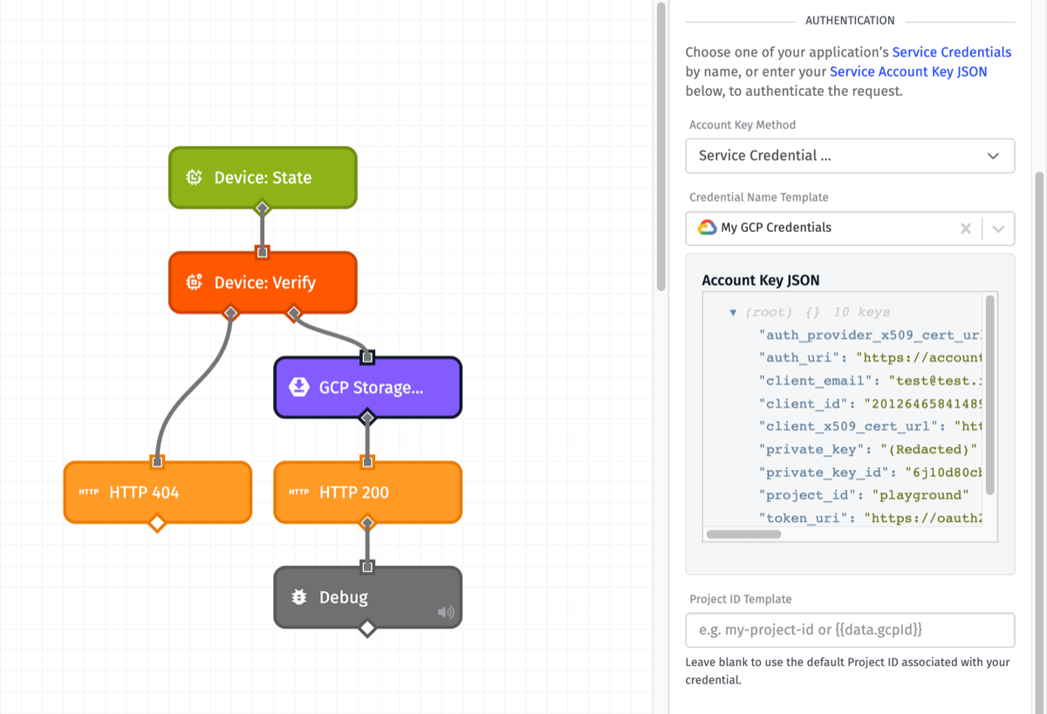Click the "client_x509_cert_url" key row
The height and width of the screenshot is (714, 1047).
[871, 426]
